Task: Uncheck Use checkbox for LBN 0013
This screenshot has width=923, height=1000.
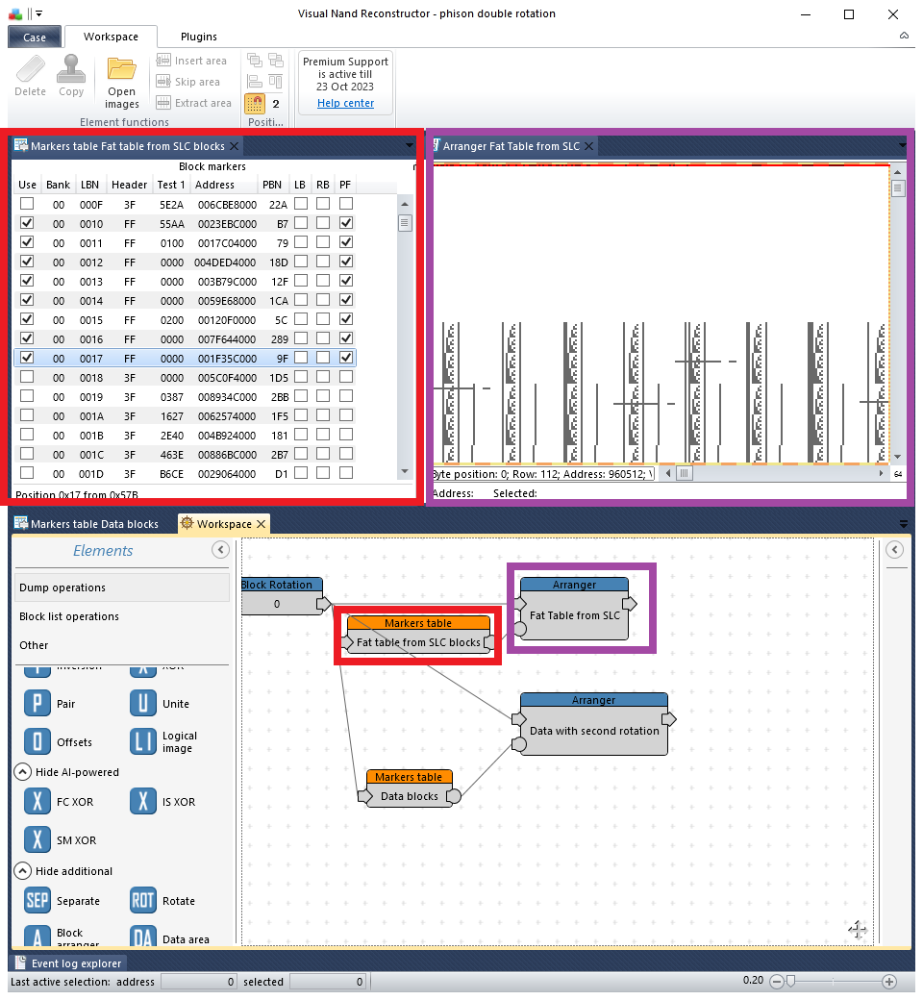Action: point(27,280)
